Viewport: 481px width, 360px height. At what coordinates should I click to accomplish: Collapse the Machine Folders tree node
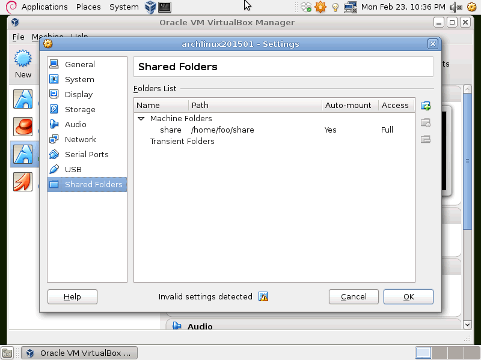coord(141,118)
